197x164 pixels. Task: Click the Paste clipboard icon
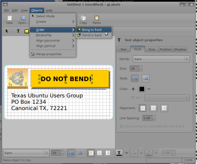[x=97, y=18]
